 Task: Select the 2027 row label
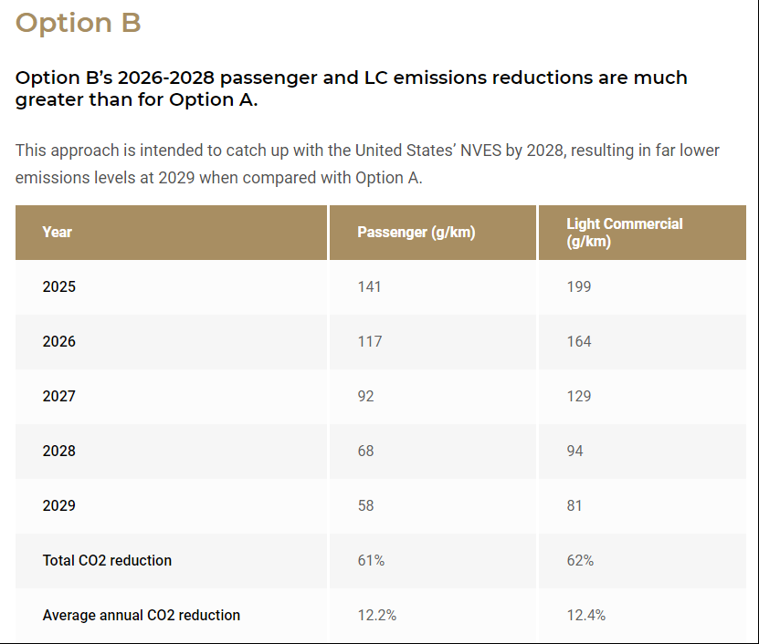(x=59, y=396)
